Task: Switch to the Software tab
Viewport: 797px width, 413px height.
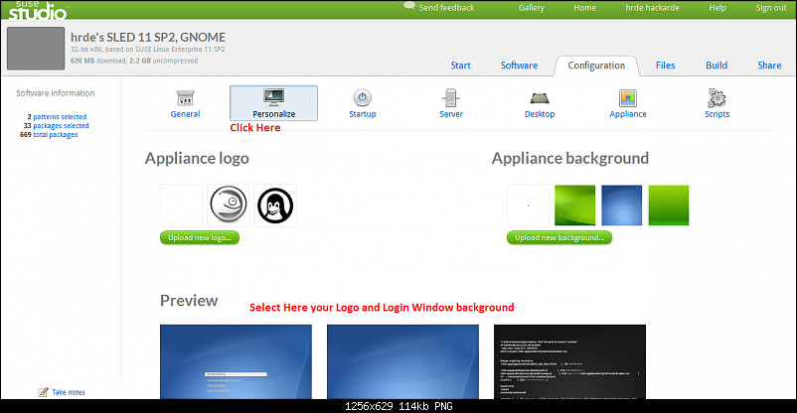Action: 519,66
